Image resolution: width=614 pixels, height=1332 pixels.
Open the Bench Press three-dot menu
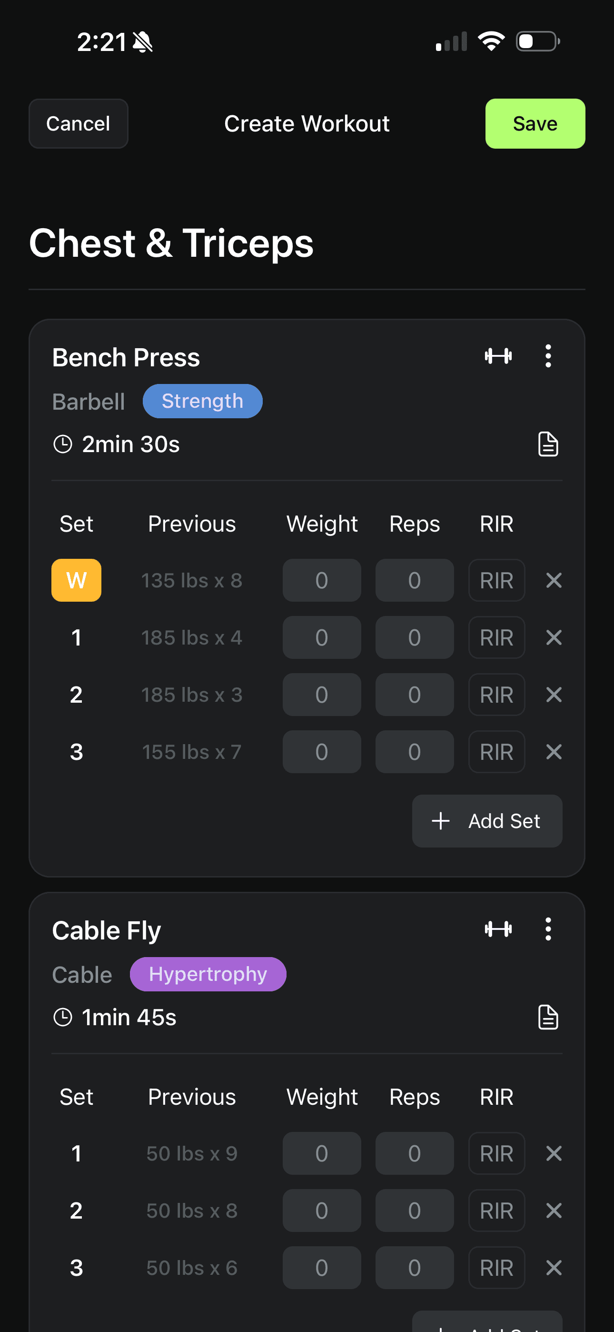[548, 356]
